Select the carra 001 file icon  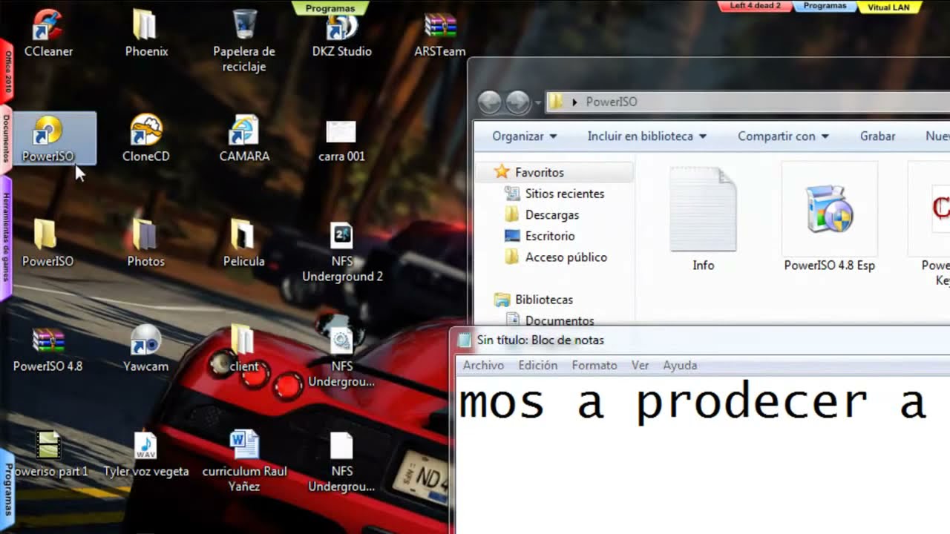click(x=341, y=141)
